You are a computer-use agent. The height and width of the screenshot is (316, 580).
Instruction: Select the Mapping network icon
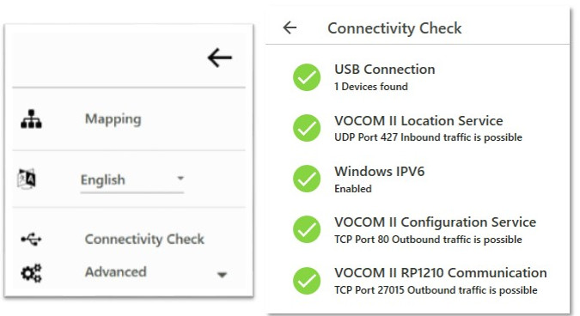click(x=31, y=119)
